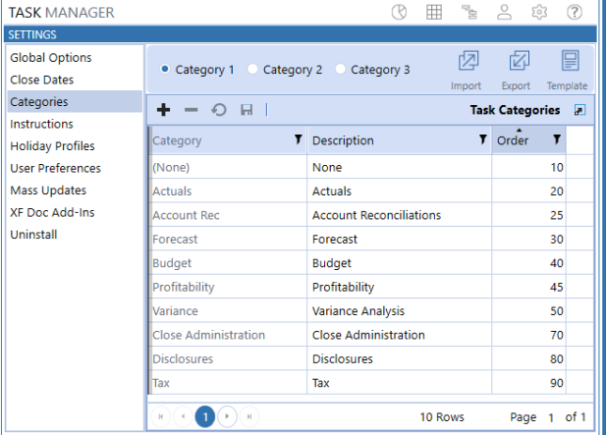Open the task grid view icon

434,13
